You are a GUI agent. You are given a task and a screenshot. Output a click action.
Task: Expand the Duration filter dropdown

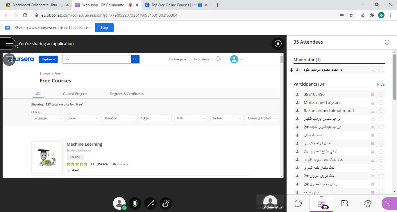pyautogui.click(x=119, y=118)
